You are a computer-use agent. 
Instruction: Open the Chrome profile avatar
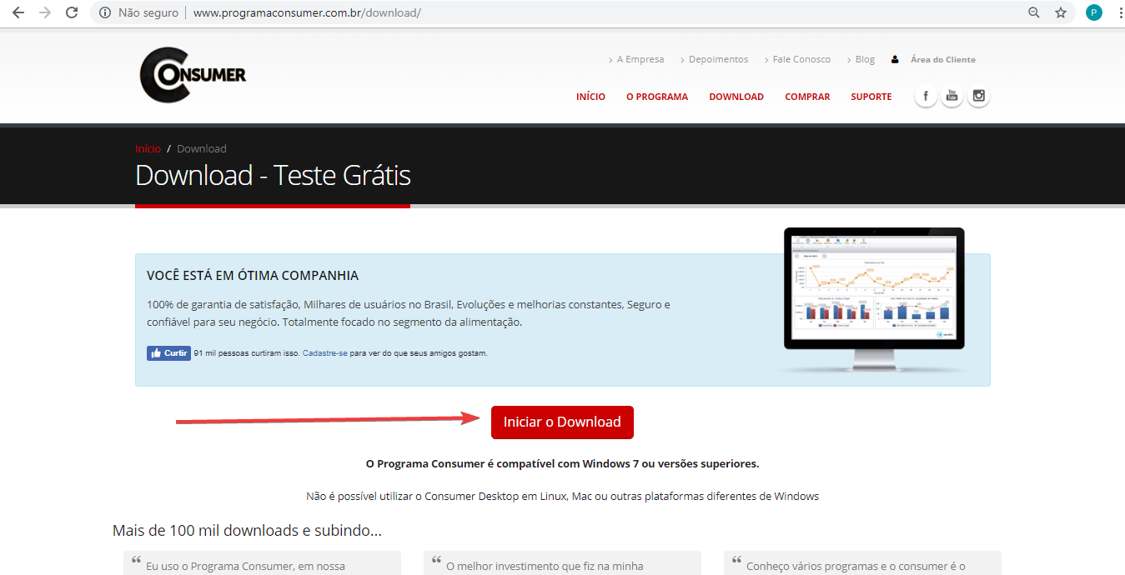pyautogui.click(x=1093, y=12)
